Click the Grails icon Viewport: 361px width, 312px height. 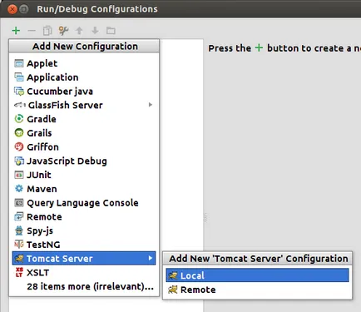point(19,133)
